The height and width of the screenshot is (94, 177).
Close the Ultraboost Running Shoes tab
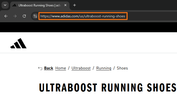(x=65, y=5)
